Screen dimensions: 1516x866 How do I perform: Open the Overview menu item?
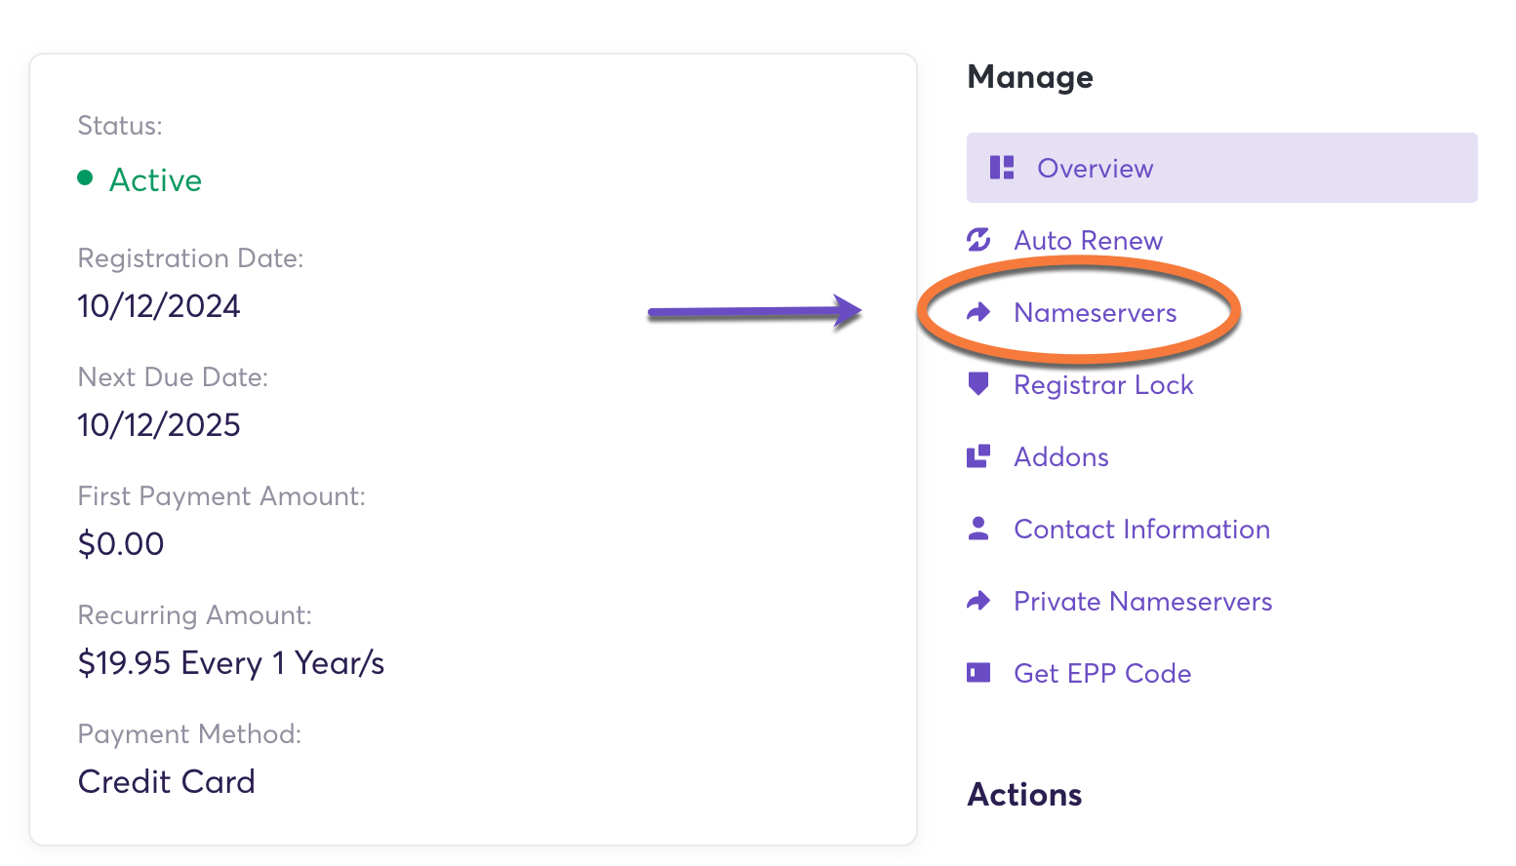[1095, 169]
